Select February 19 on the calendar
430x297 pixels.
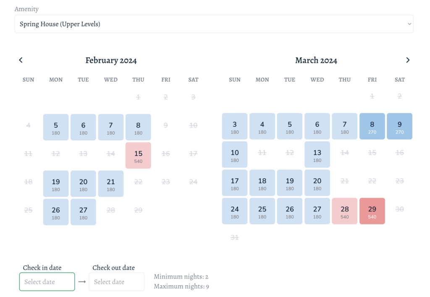56,184
